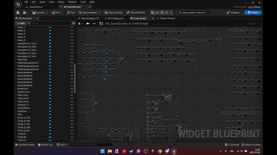This screenshot has width=277, height=155.
Task: Toggle visibility eye for SnakeCount variable
Action: [72, 92]
